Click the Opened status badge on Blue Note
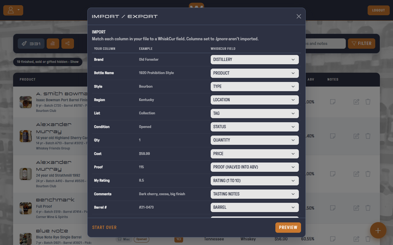 click(141, 239)
